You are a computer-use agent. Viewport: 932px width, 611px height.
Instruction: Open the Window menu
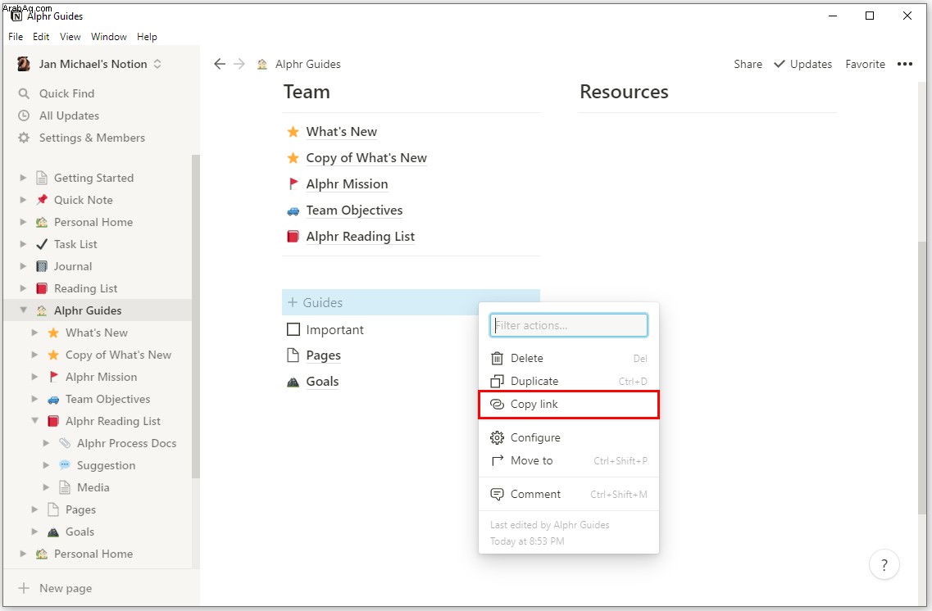(109, 37)
